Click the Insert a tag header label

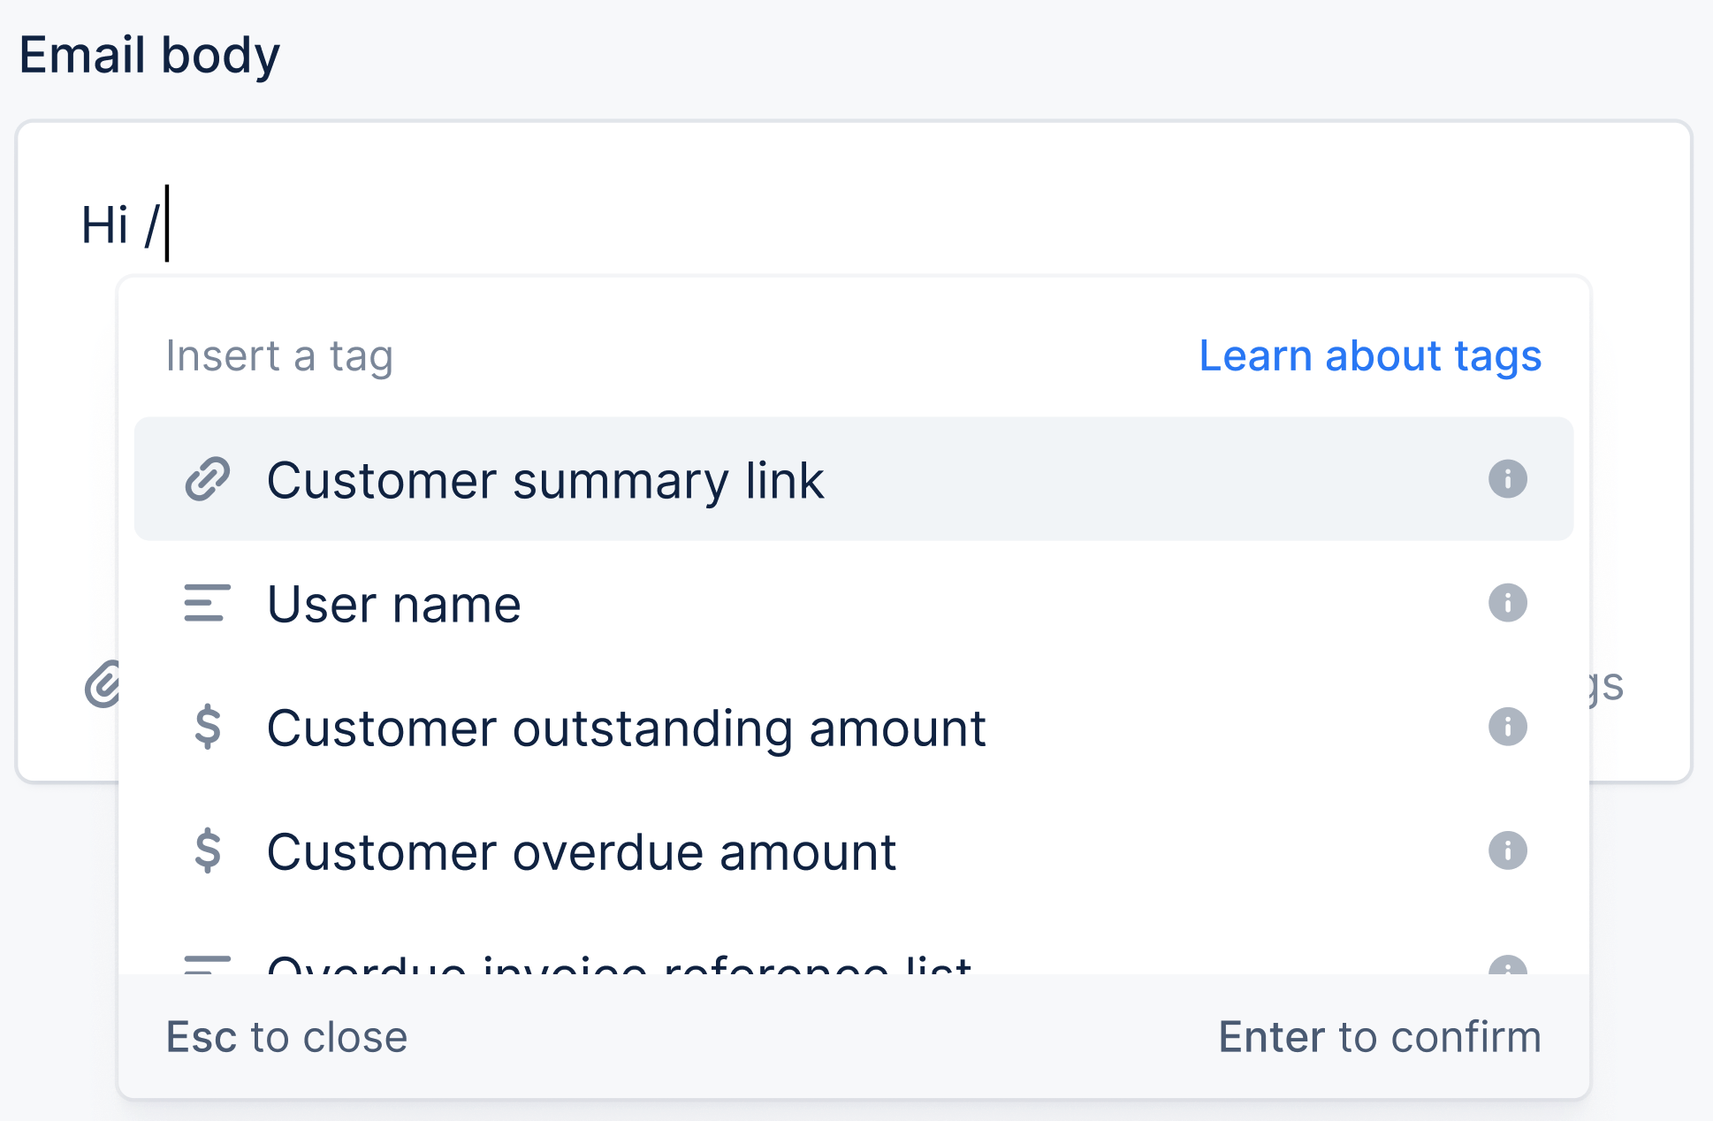[x=279, y=356]
